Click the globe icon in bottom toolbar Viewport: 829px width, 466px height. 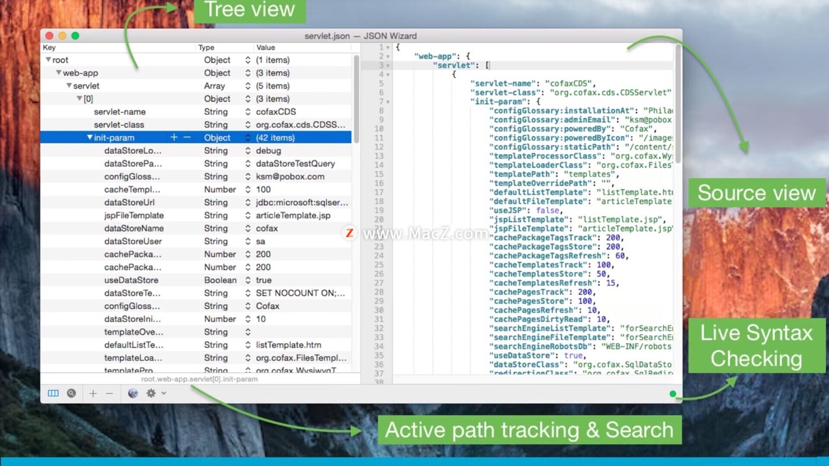coord(133,393)
